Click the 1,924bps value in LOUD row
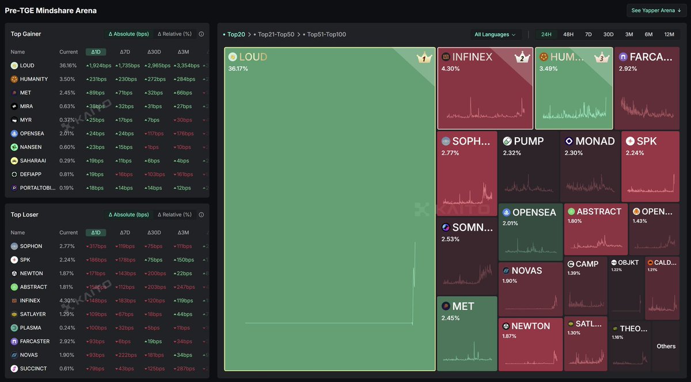 (x=99, y=66)
